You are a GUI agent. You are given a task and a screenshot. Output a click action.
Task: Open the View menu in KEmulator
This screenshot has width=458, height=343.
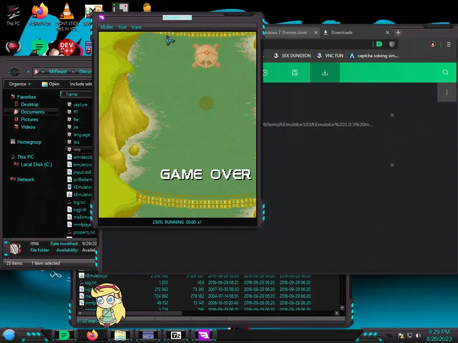[136, 27]
